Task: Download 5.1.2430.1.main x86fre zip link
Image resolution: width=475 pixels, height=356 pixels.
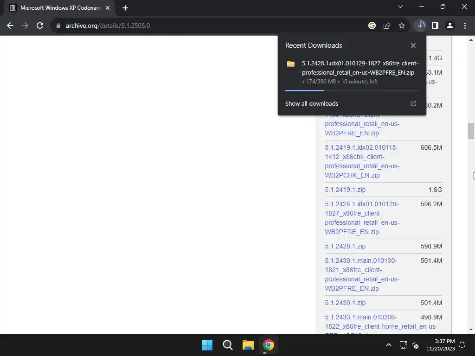Action: (362, 274)
